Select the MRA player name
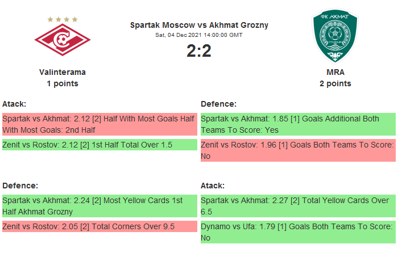The image size is (398, 261). tap(335, 72)
